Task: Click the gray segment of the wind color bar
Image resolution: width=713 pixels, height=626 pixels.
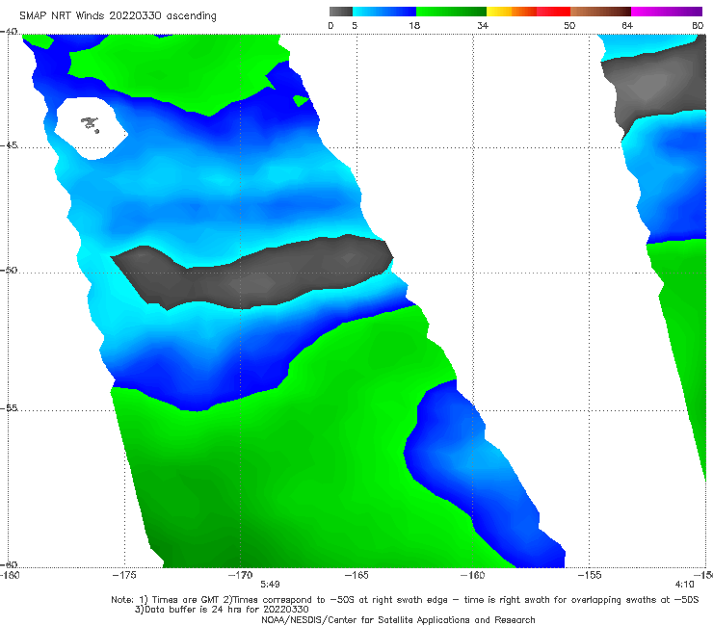Action: 340,12
